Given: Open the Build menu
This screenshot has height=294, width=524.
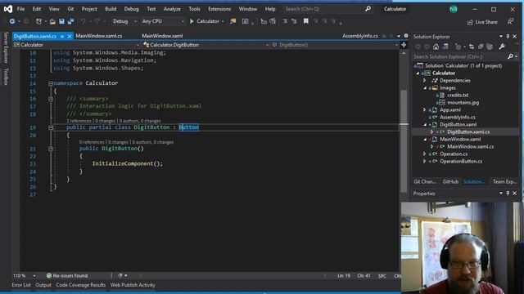Looking at the screenshot, I should pyautogui.click(x=111, y=9).
